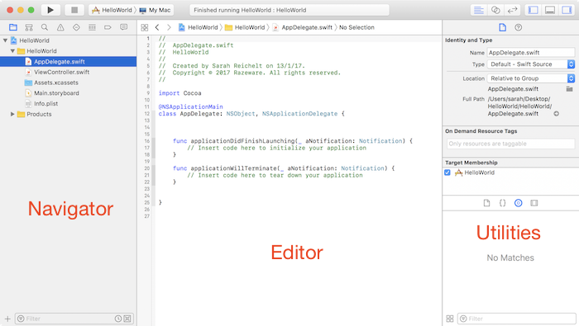579x326 pixels.
Task: Focus the library Filter field
Action: [x=517, y=319]
